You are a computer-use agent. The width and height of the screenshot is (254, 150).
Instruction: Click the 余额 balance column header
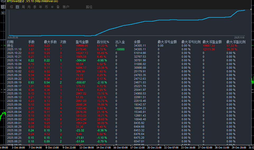tap(137, 42)
